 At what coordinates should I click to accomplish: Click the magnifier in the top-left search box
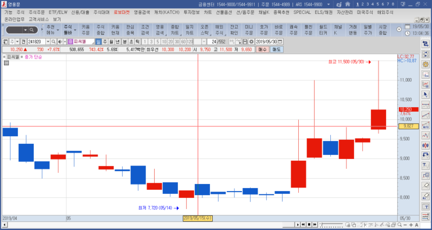point(32,30)
